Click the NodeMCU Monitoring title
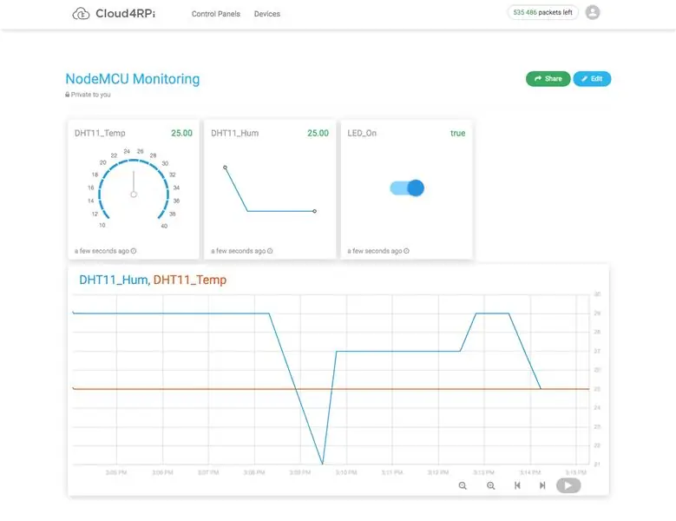Viewport: 676px width, 521px height. (x=133, y=79)
